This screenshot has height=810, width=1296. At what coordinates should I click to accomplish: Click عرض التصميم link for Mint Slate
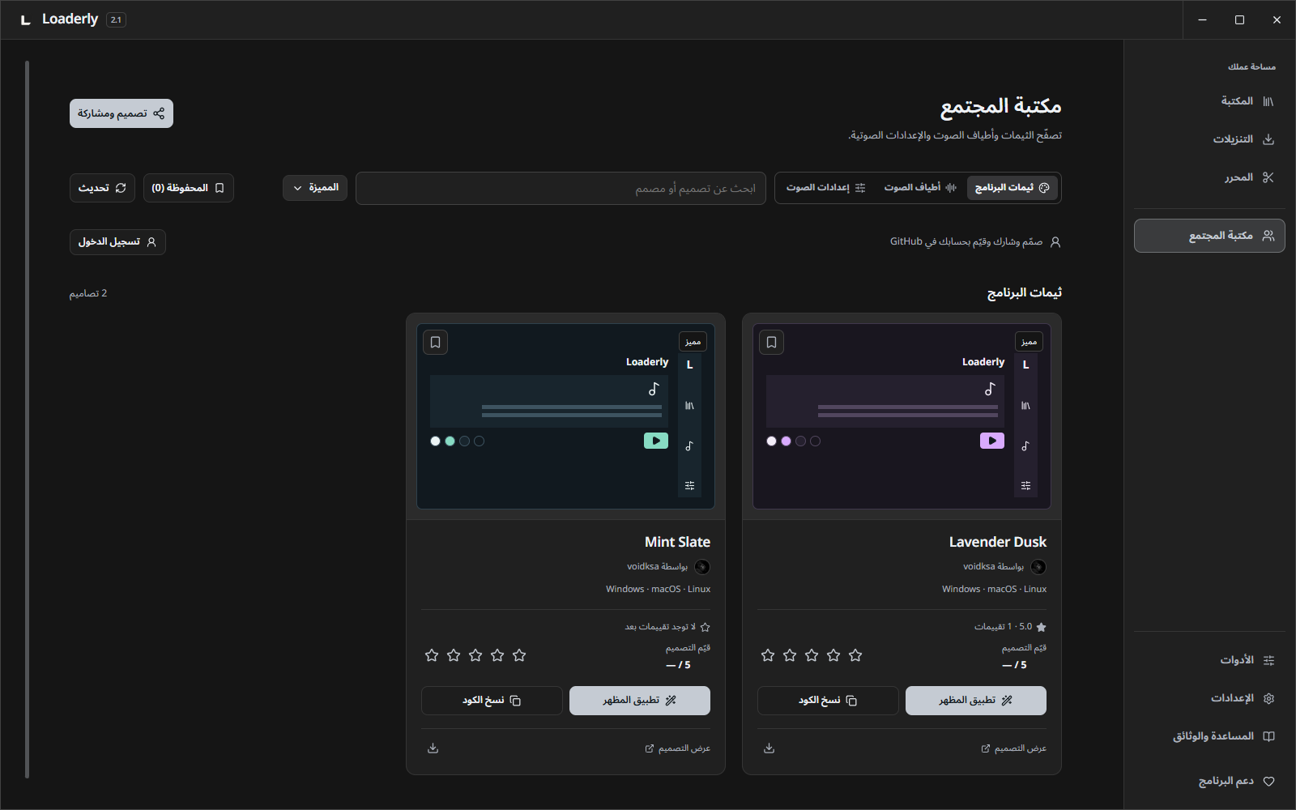pos(678,748)
